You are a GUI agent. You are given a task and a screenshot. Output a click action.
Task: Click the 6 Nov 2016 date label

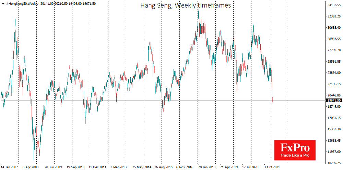(x=186, y=168)
